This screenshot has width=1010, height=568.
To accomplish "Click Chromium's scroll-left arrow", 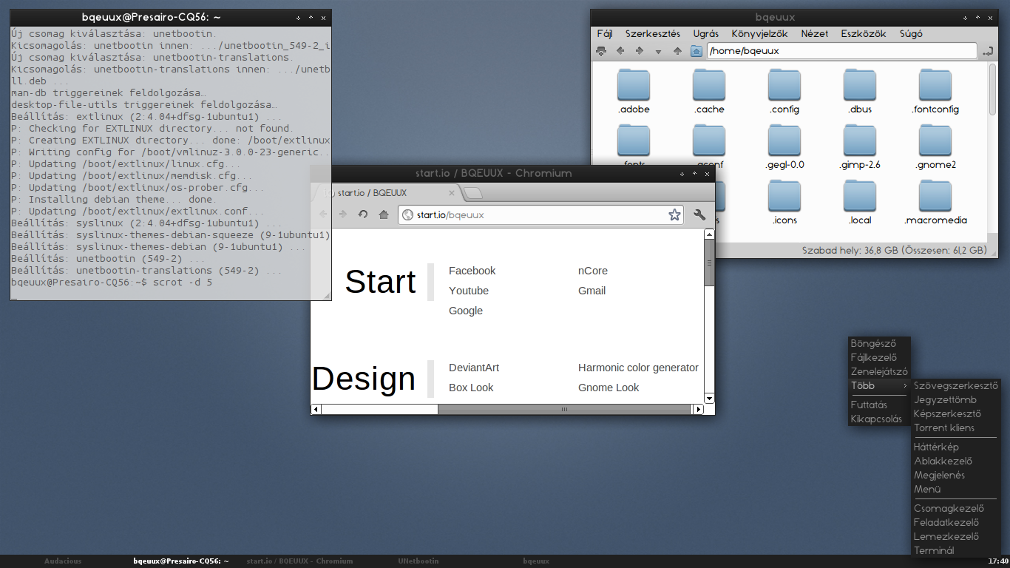I will pos(316,409).
